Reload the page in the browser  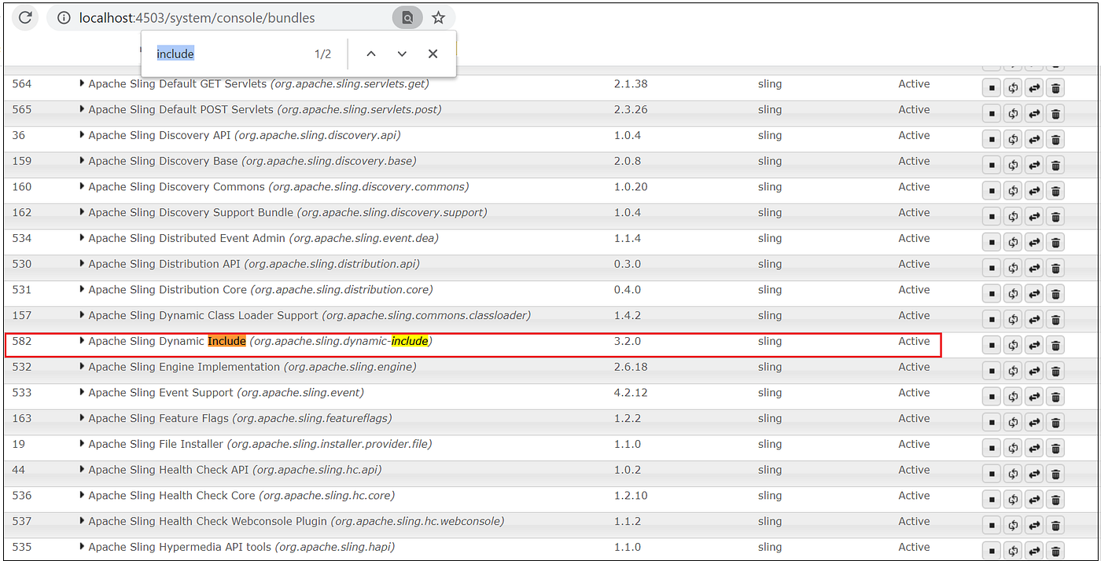pos(25,17)
